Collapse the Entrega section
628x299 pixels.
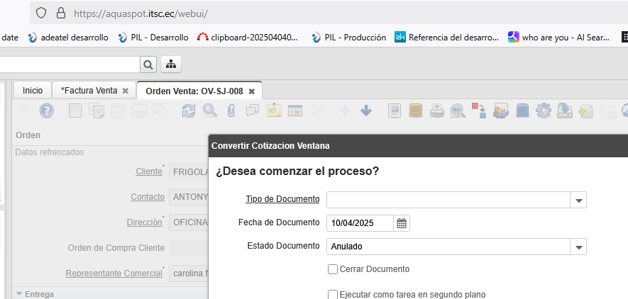click(x=19, y=293)
